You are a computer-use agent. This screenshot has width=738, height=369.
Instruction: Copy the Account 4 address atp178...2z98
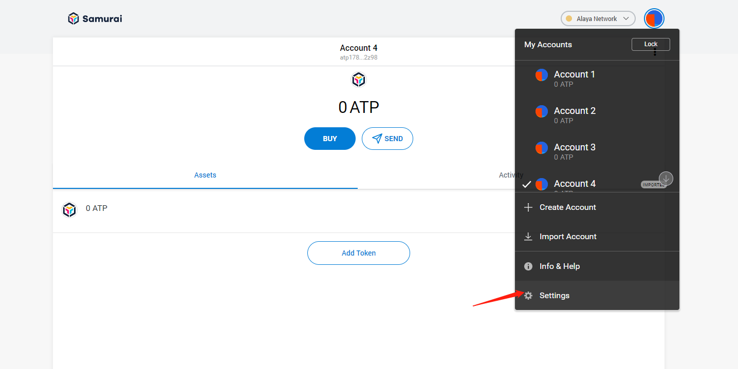pyautogui.click(x=359, y=57)
